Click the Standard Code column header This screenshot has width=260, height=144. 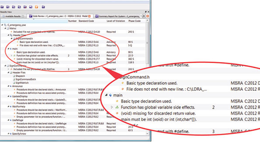click(x=86, y=21)
